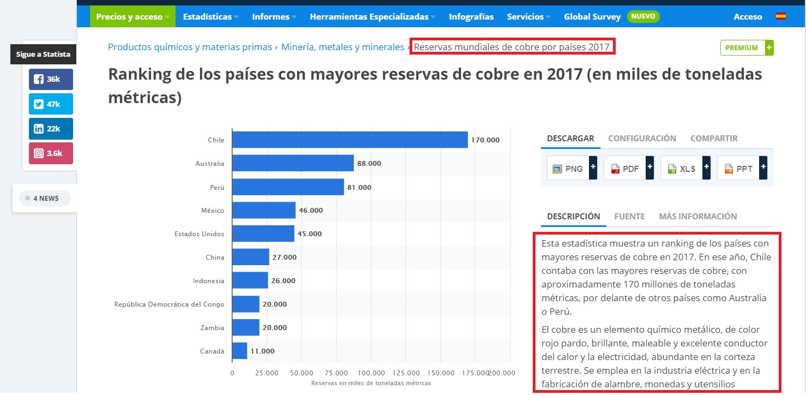Click the Chile bar in chart
Screen dimensions: 806x395
tap(350, 140)
